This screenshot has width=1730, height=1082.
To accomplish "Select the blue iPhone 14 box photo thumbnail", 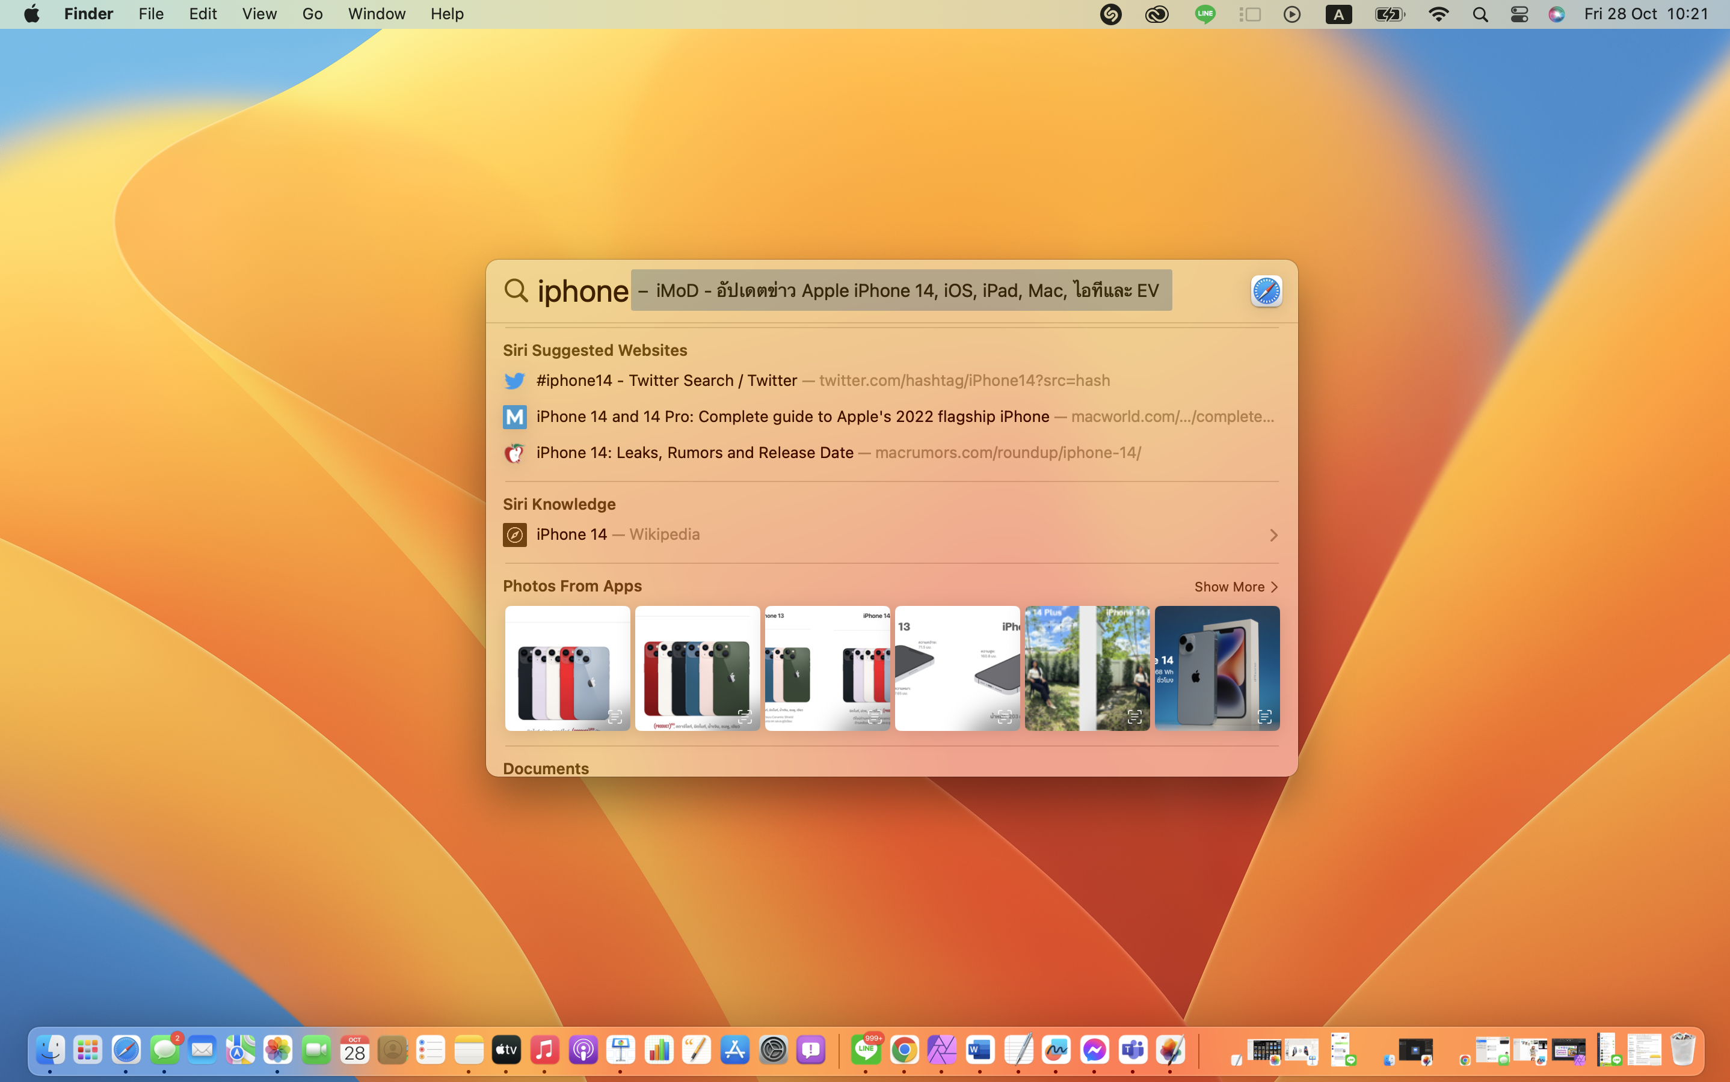I will coord(1216,668).
